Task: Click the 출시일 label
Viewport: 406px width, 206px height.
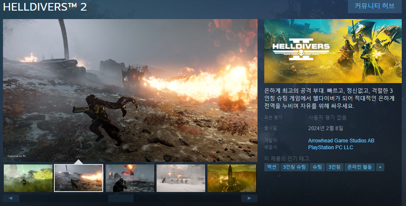Action: pyautogui.click(x=271, y=128)
